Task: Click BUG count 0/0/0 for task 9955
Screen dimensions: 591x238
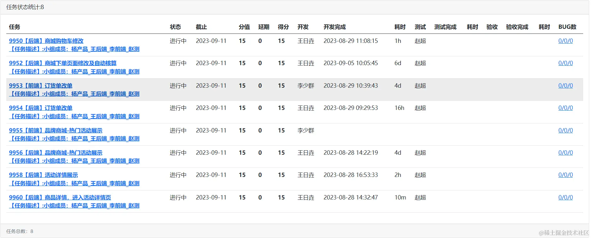Action: pyautogui.click(x=565, y=131)
